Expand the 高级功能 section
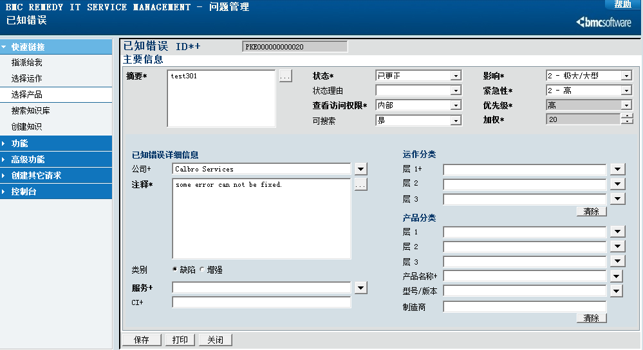 click(56, 159)
